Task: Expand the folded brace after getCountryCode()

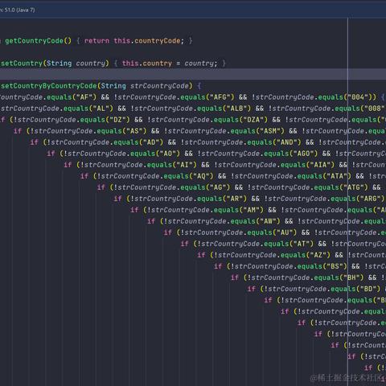Action: click(78, 41)
